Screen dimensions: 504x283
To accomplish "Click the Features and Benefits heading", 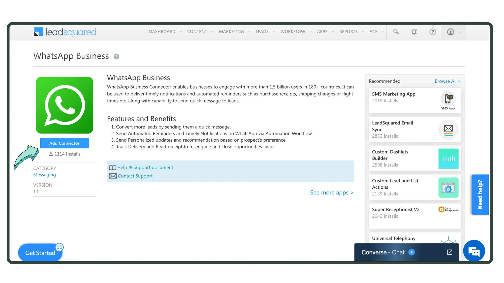I will (141, 119).
